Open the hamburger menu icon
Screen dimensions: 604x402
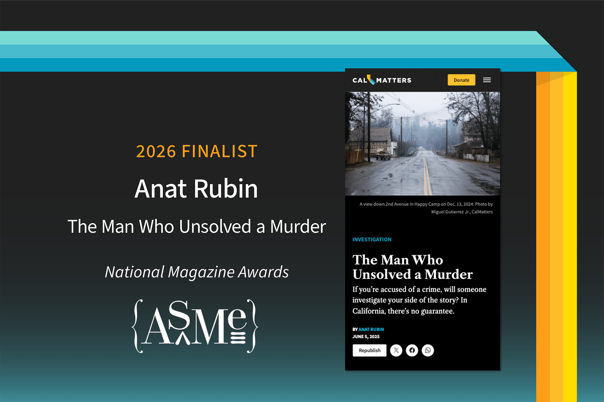click(487, 80)
